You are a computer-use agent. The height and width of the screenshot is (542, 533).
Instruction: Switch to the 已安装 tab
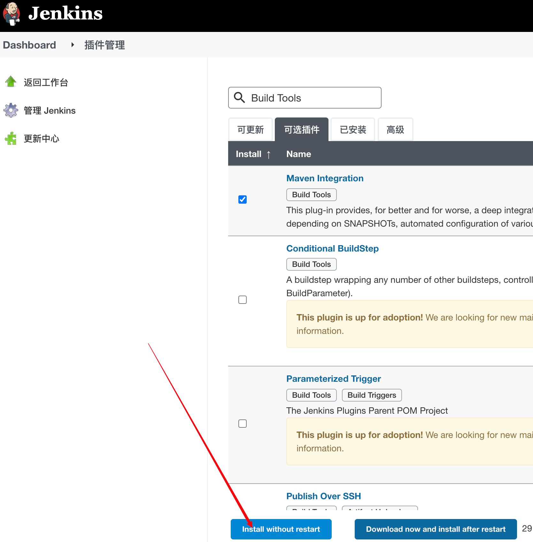(353, 130)
